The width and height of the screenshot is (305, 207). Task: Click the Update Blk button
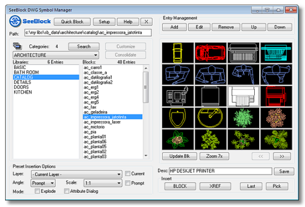point(180,156)
